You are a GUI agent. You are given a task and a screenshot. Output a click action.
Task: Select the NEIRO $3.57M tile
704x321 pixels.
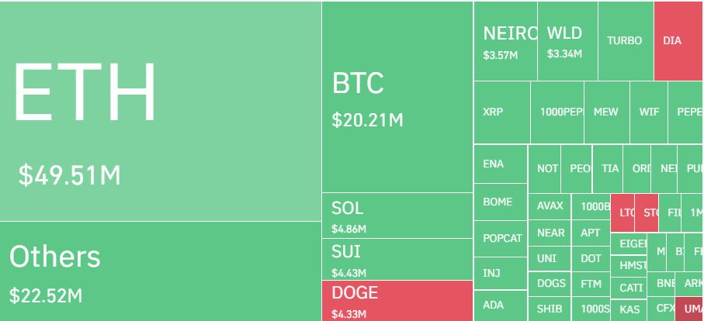[505, 41]
